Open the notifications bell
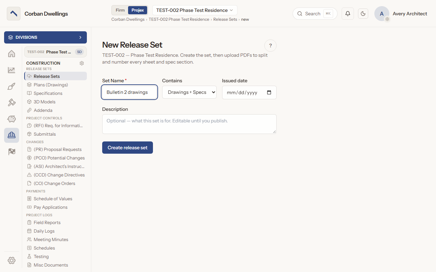This screenshot has height=272, width=436. pos(348,14)
